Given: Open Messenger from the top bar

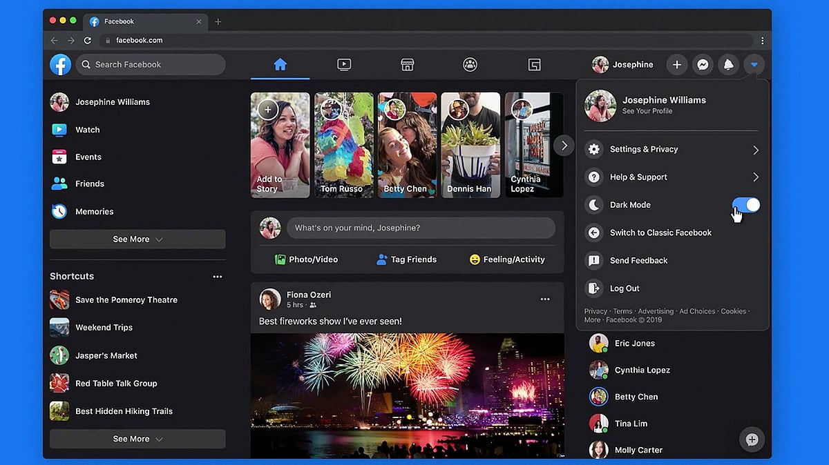Looking at the screenshot, I should (x=703, y=65).
